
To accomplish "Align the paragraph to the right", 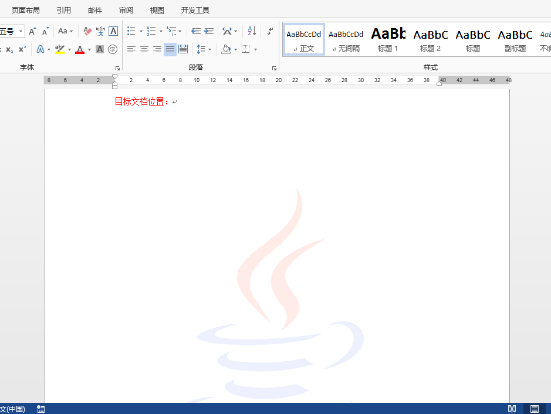I will [x=157, y=49].
